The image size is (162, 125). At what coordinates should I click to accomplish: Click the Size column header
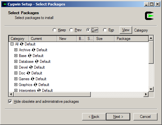[104, 39]
